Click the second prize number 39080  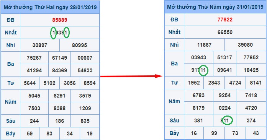[x=245, y=45]
